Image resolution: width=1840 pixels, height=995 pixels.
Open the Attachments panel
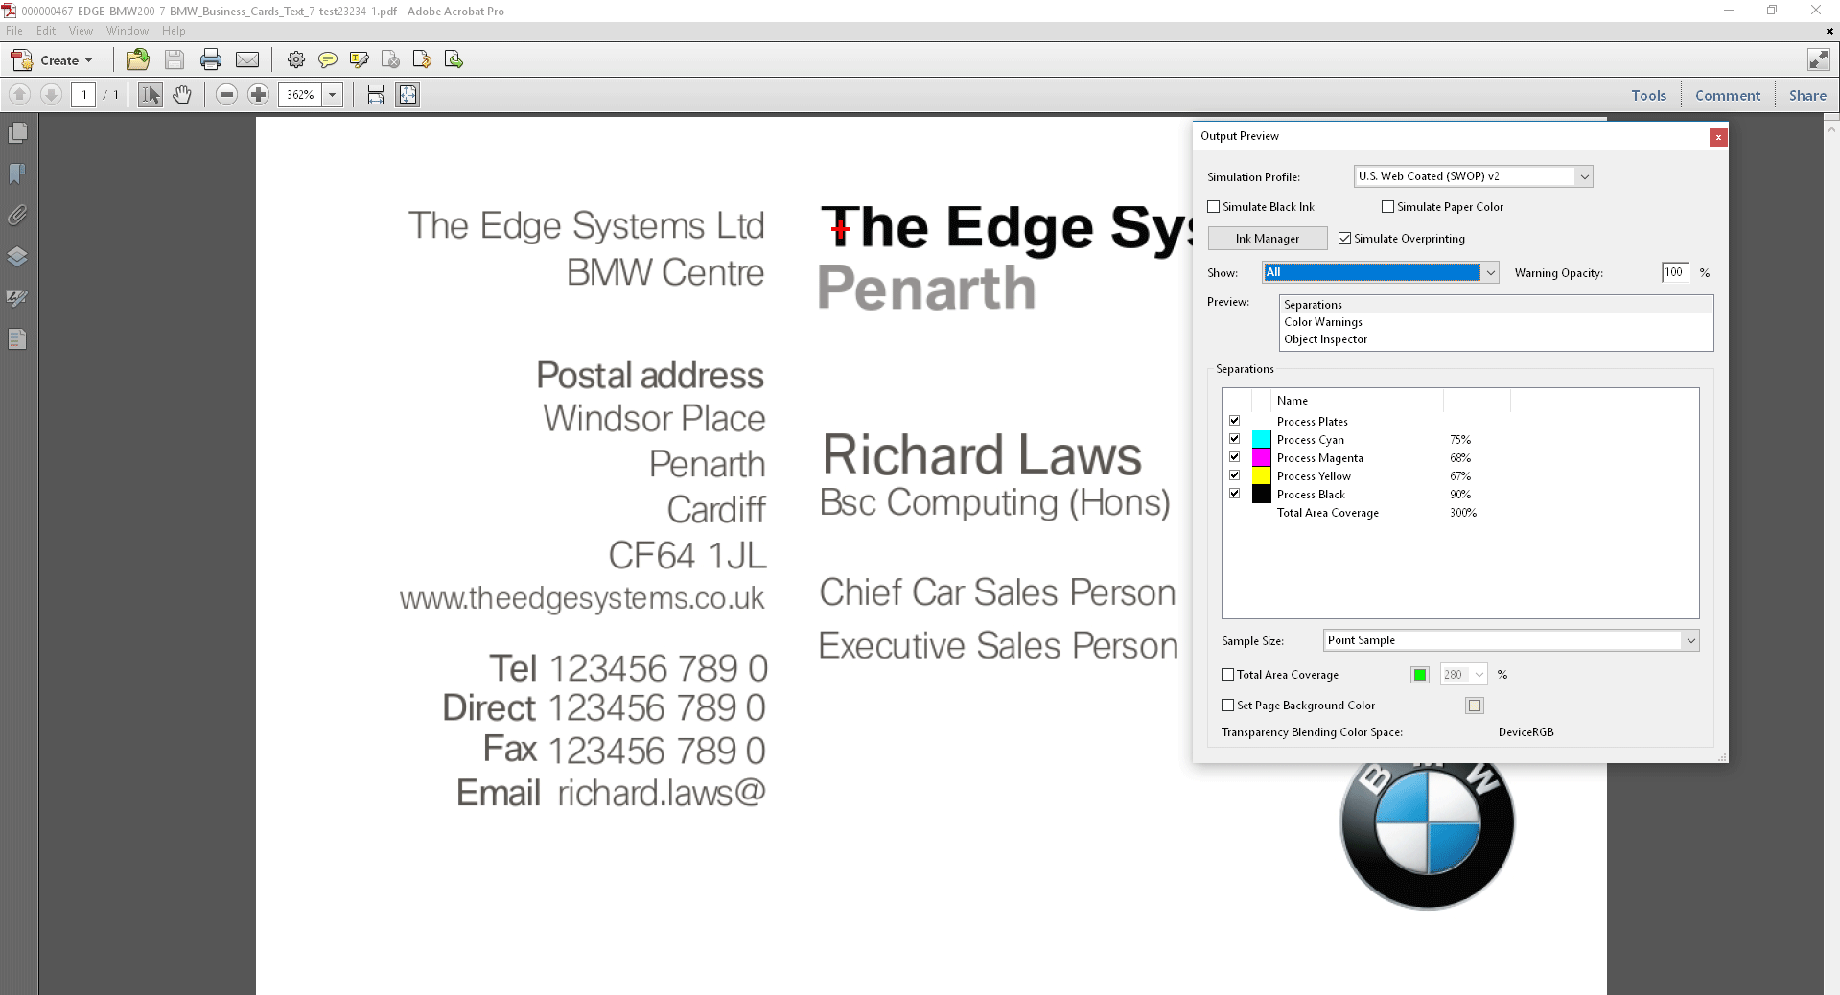(x=17, y=215)
